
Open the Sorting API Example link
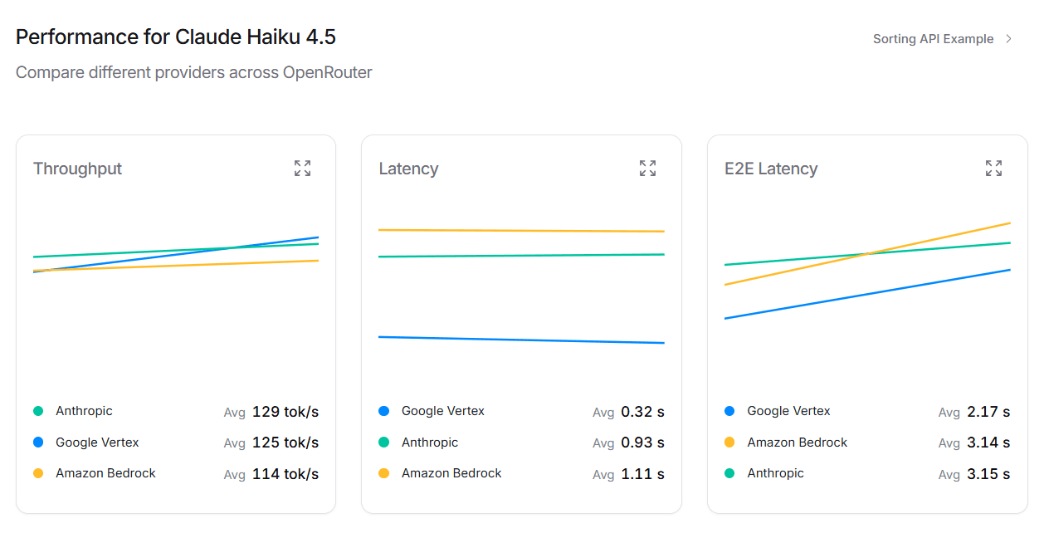point(932,38)
